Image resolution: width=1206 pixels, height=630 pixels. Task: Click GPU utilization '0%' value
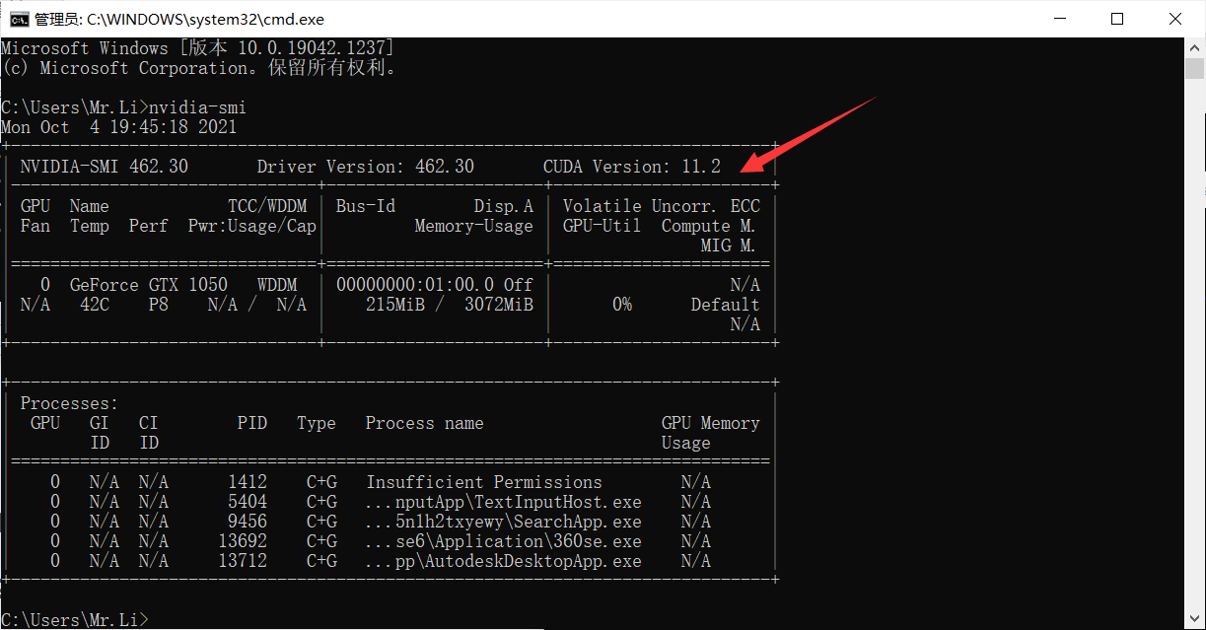622,305
